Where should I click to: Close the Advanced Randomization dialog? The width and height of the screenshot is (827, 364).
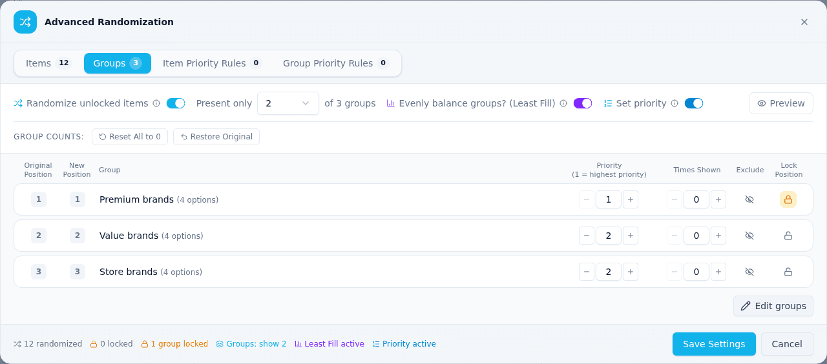tap(804, 22)
